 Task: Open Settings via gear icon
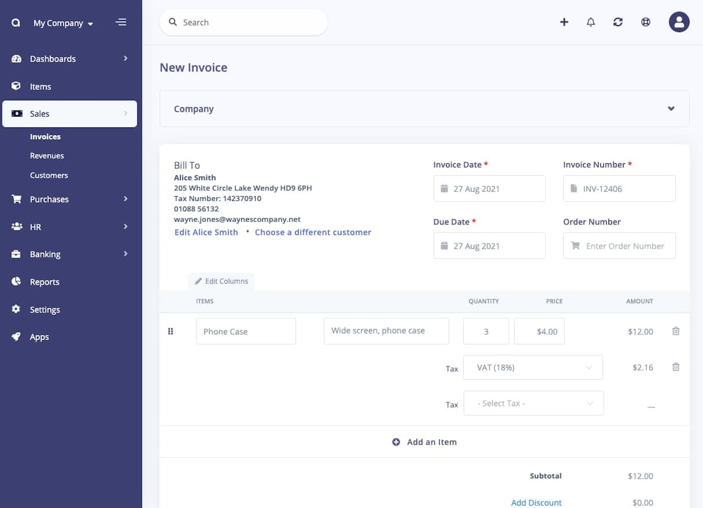[16, 309]
